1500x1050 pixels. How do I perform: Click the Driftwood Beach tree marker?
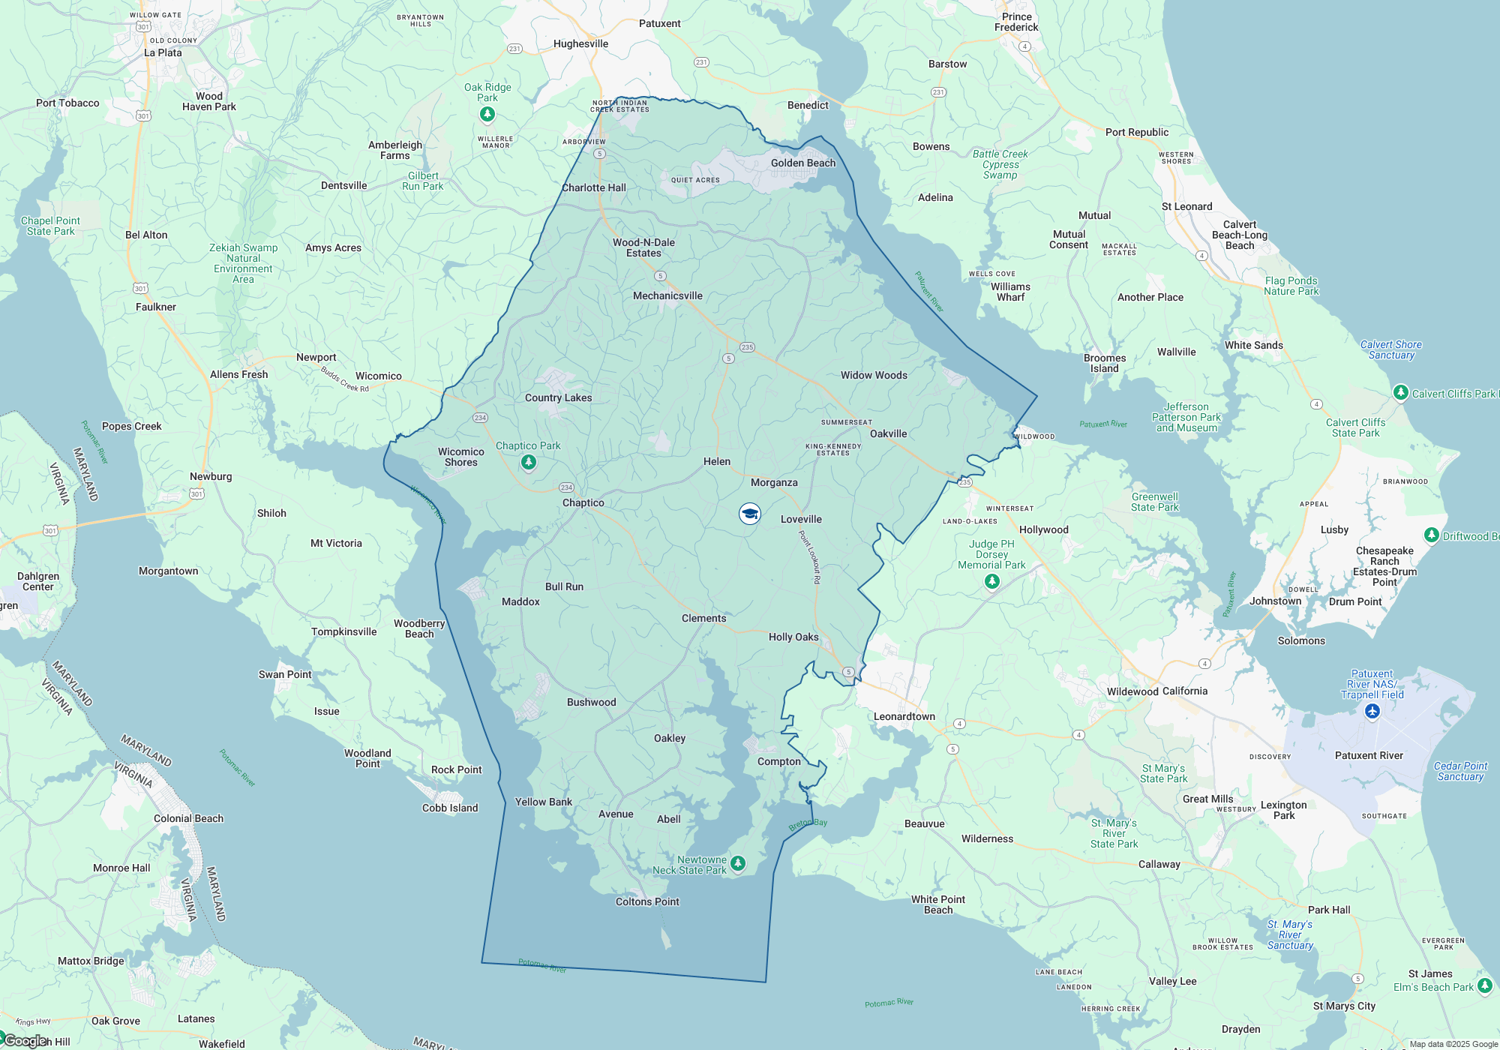[x=1432, y=535]
